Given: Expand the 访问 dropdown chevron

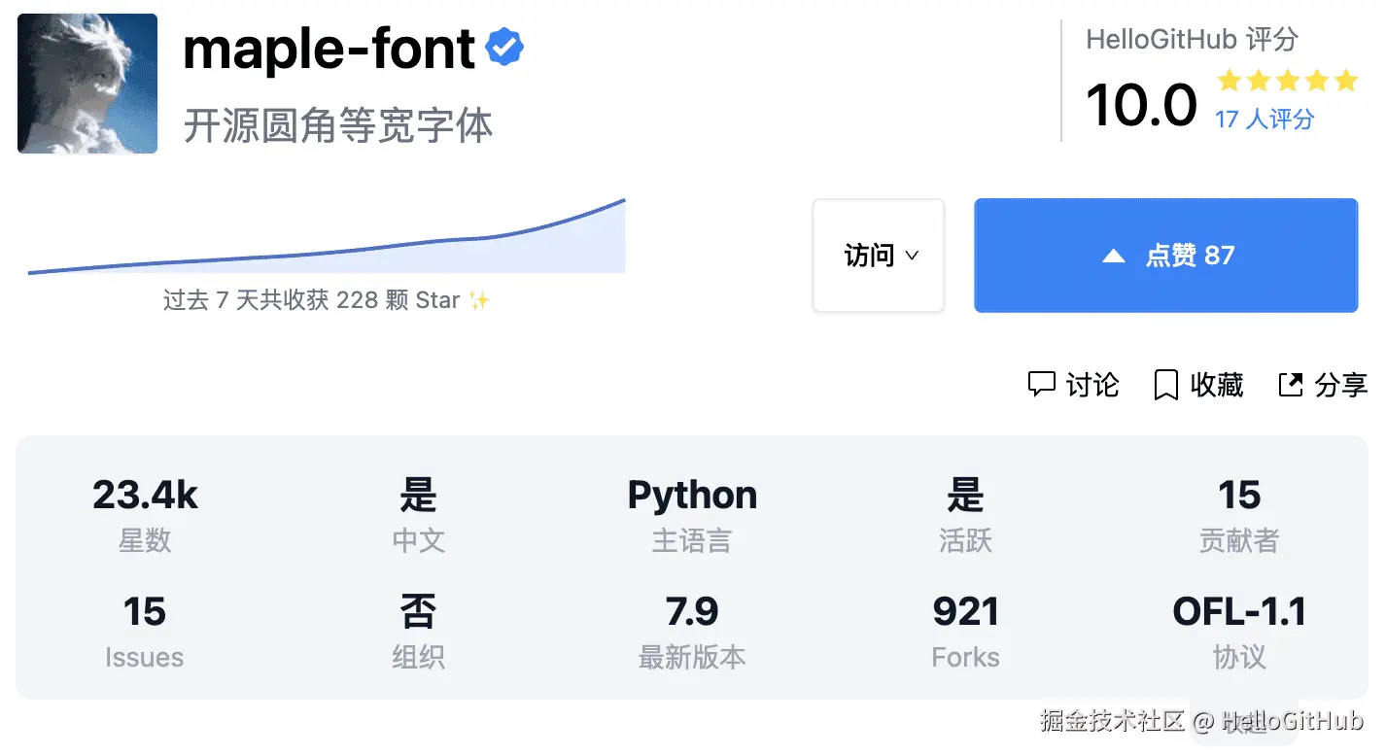Looking at the screenshot, I should pyautogui.click(x=912, y=257).
